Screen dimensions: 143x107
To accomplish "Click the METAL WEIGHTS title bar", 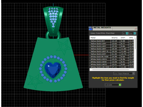I will pos(113,28).
